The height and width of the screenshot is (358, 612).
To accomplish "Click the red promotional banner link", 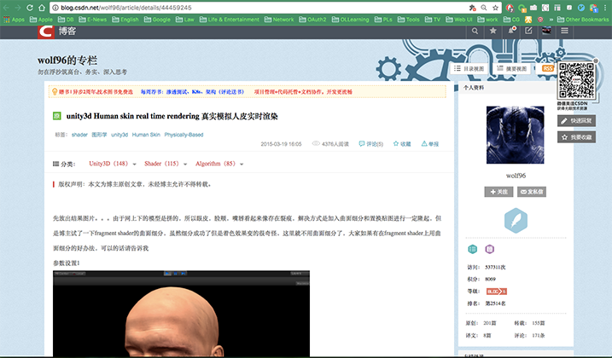I will (x=96, y=92).
